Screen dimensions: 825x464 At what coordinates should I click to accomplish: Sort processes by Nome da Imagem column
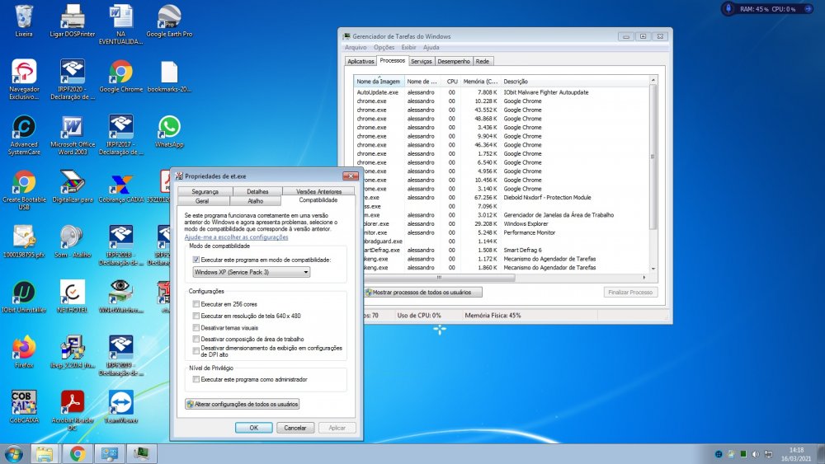tap(379, 82)
